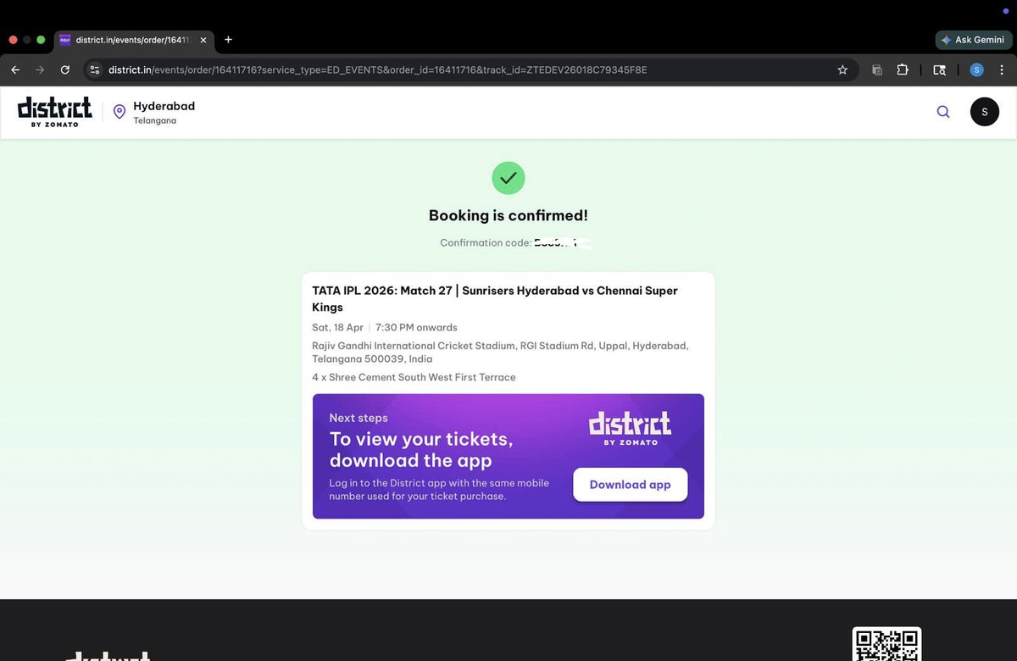
Task: Change the location pin in the header
Action: (119, 112)
